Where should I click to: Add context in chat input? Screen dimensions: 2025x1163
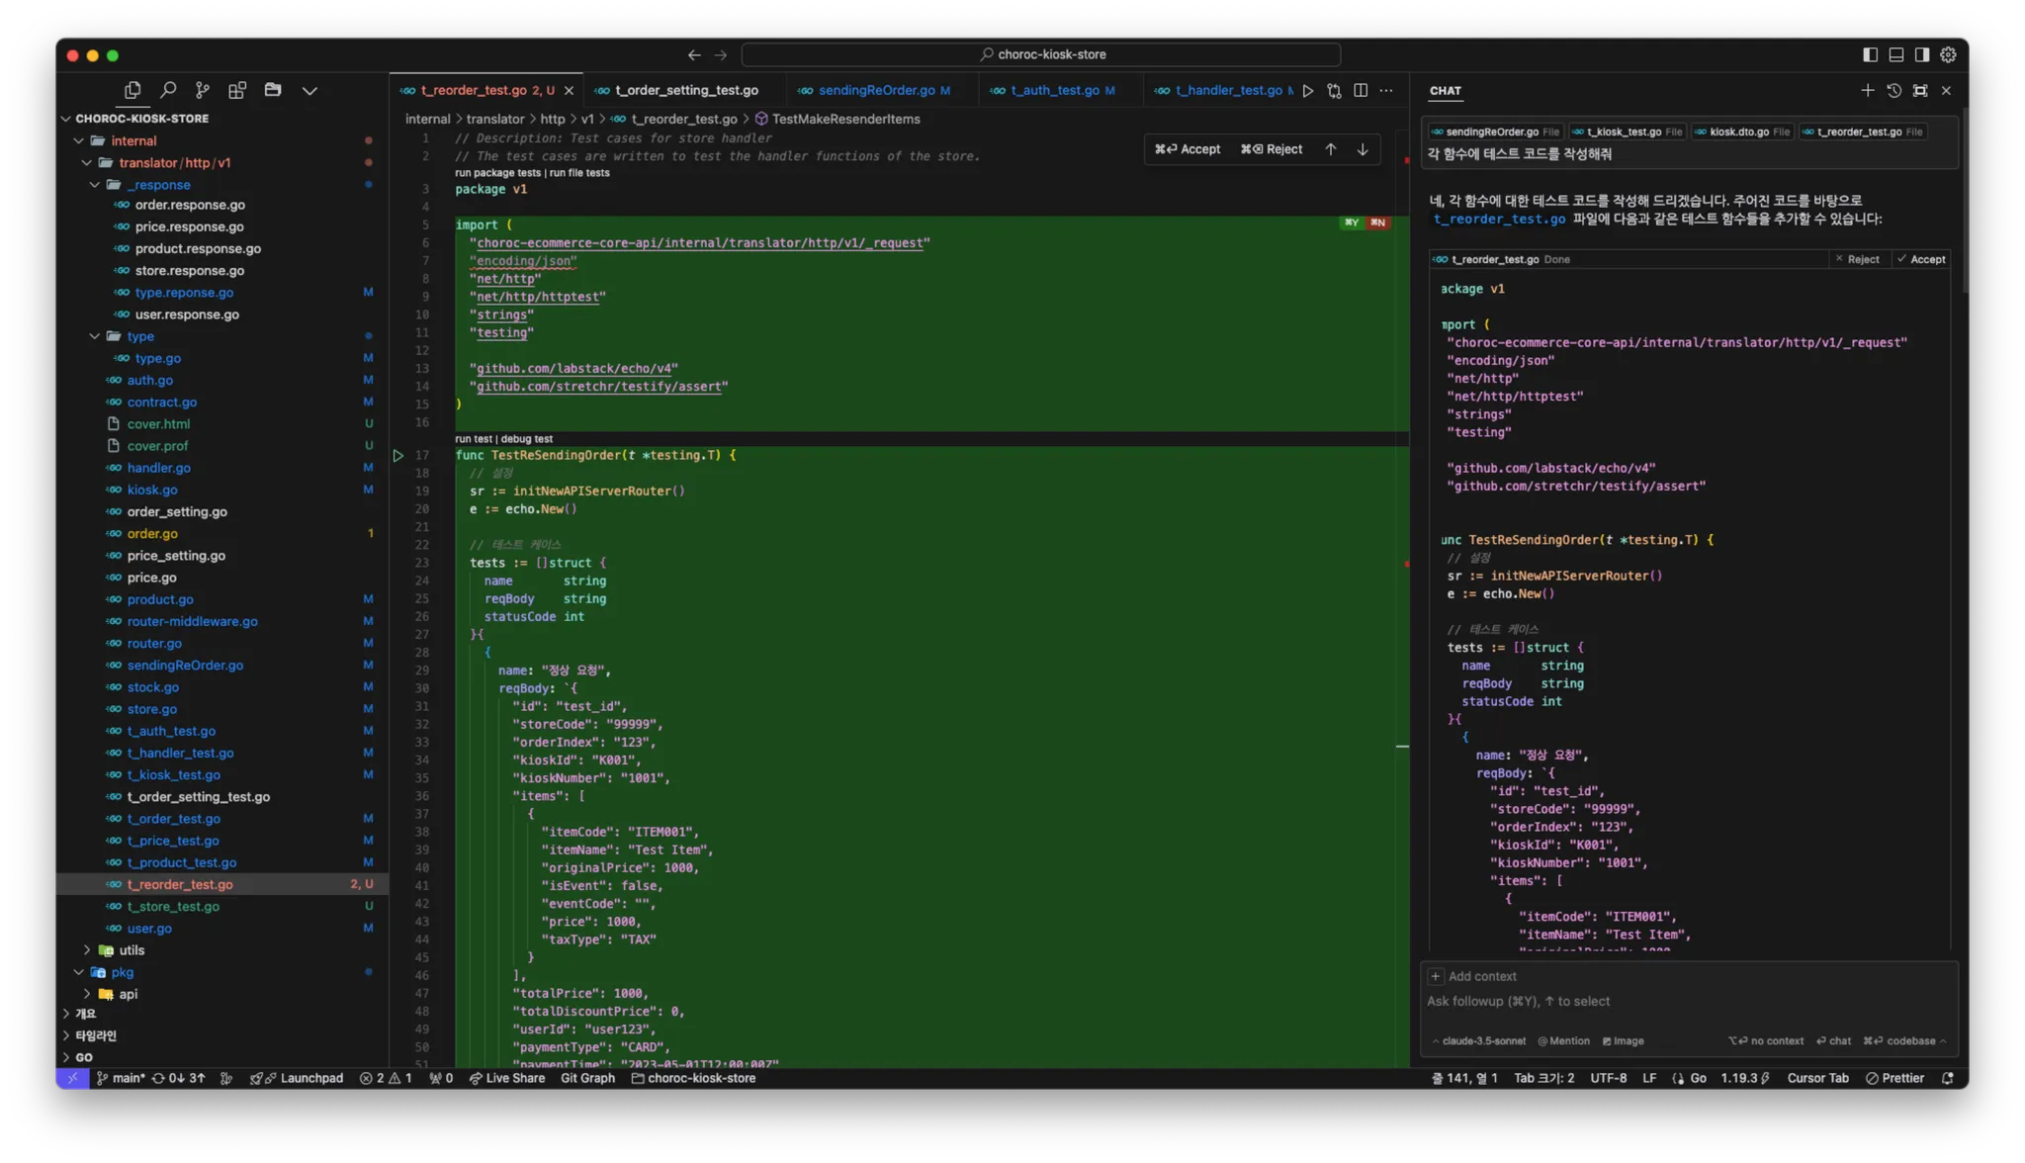pos(1472,976)
